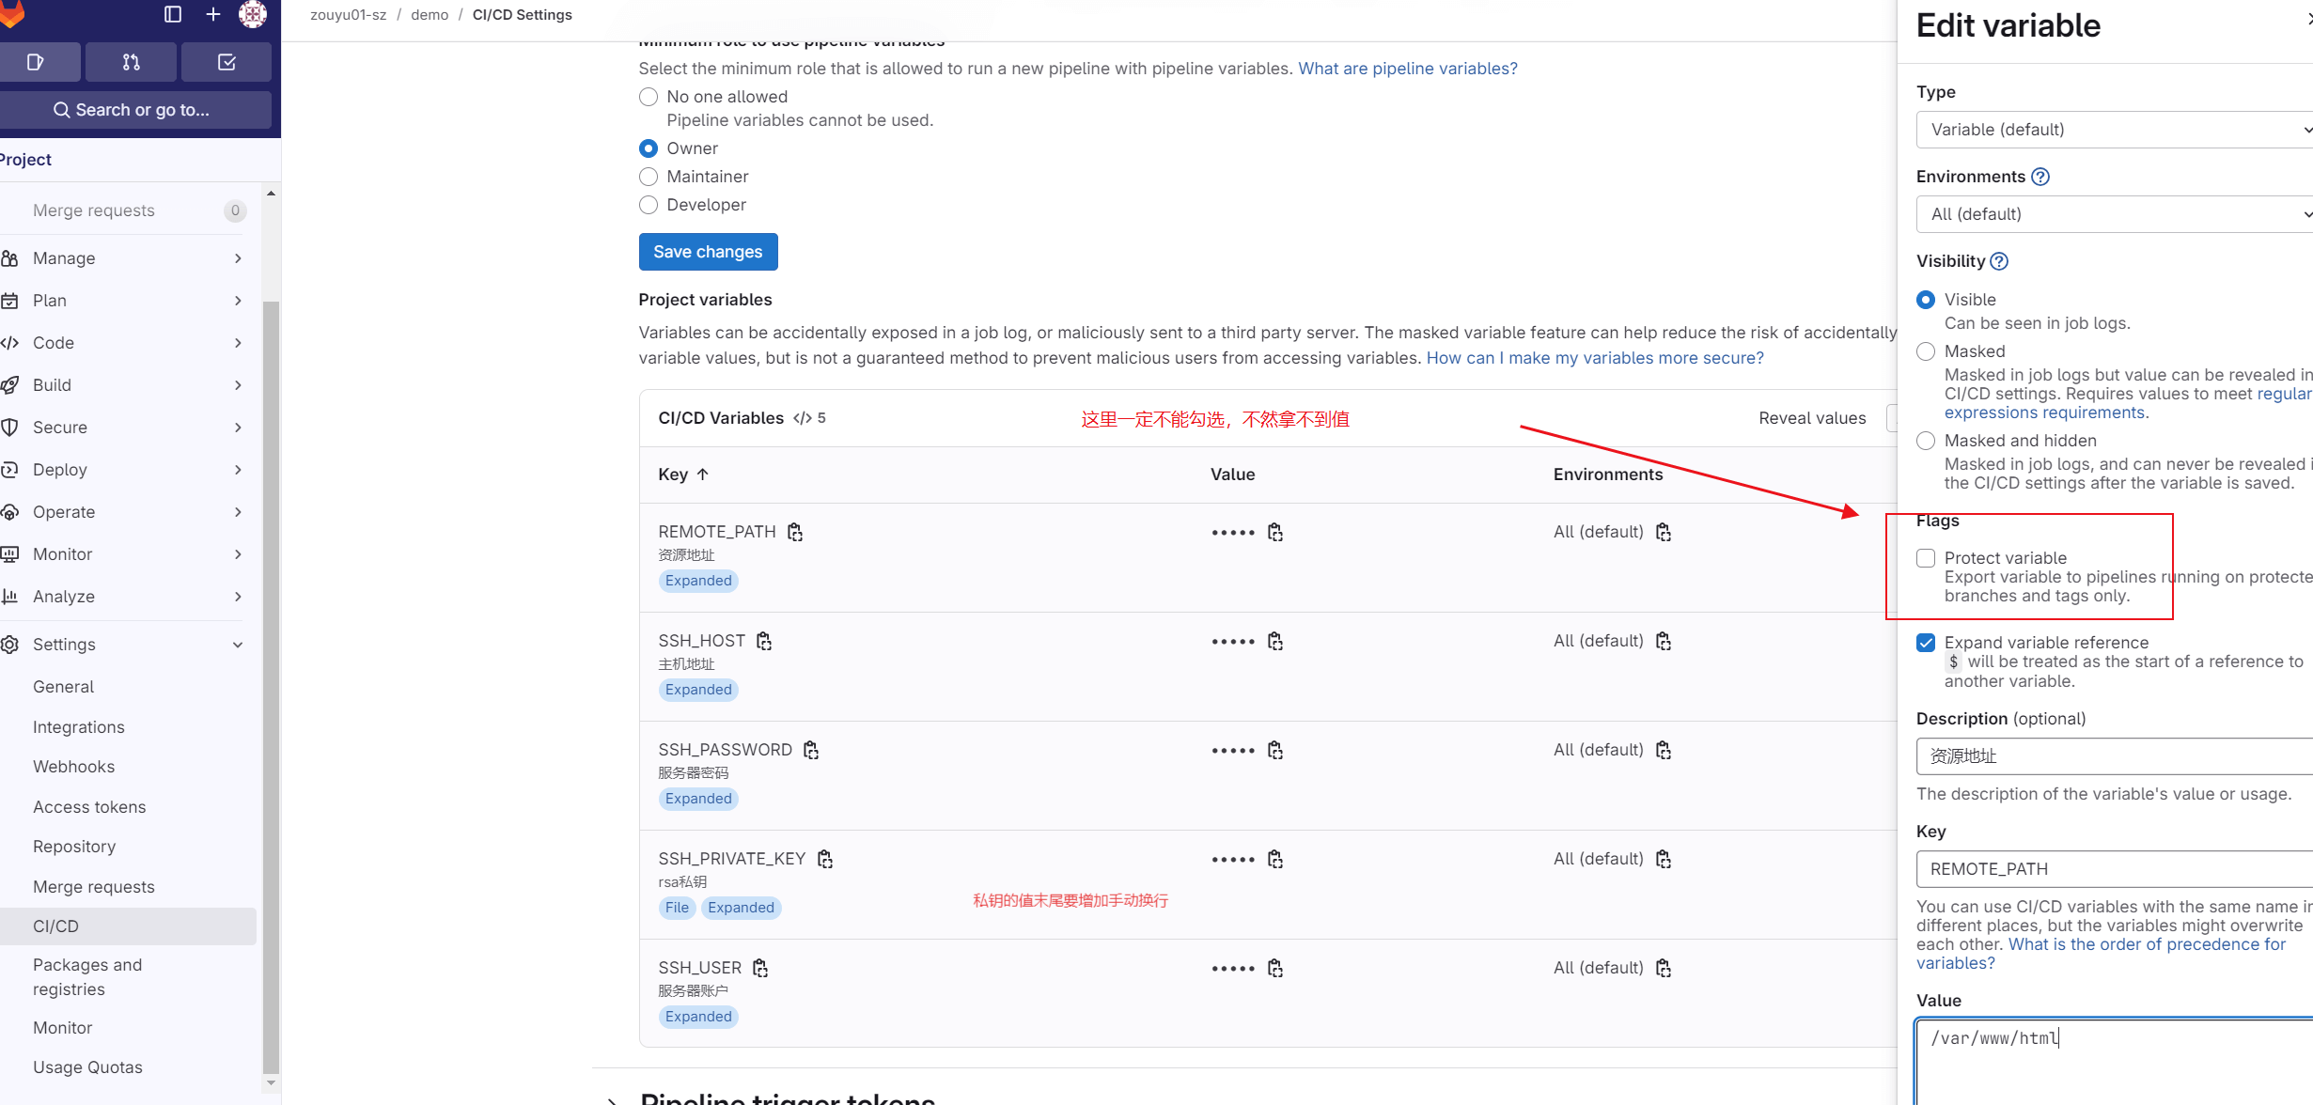Click the Save changes button
Viewport: 2313px width, 1105px height.
point(708,251)
